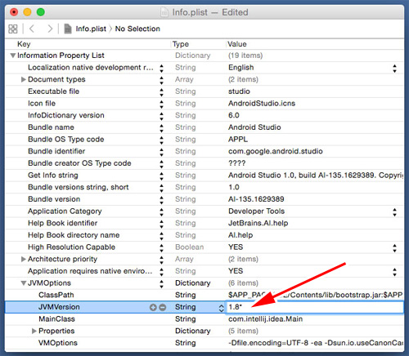The width and height of the screenshot is (409, 356).
Task: Click key stepper for Executable file
Action: 161,92
